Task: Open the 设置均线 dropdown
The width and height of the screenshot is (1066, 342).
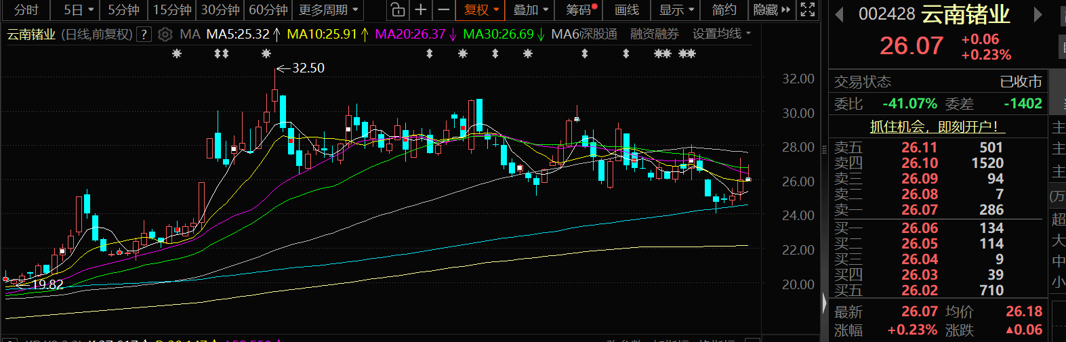Action: pyautogui.click(x=721, y=34)
